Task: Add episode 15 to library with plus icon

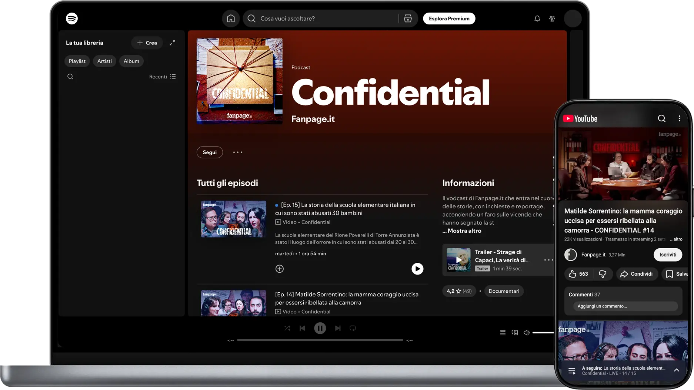Action: click(280, 269)
